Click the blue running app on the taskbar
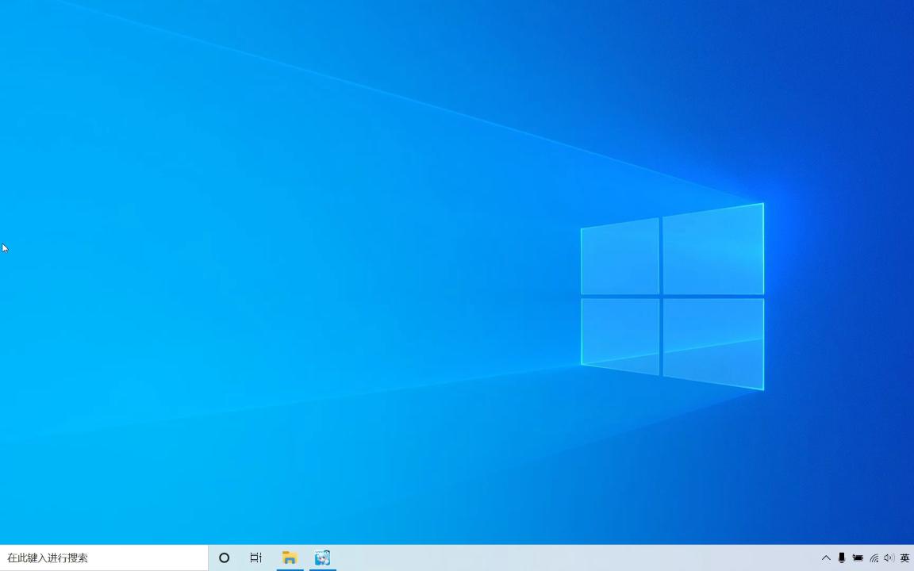The width and height of the screenshot is (914, 571). [321, 558]
